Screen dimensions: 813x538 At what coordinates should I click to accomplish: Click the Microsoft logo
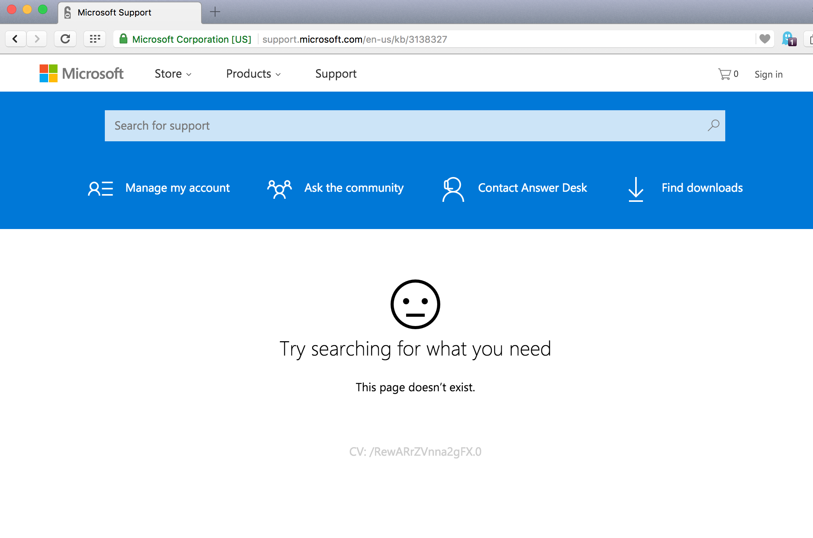point(82,73)
